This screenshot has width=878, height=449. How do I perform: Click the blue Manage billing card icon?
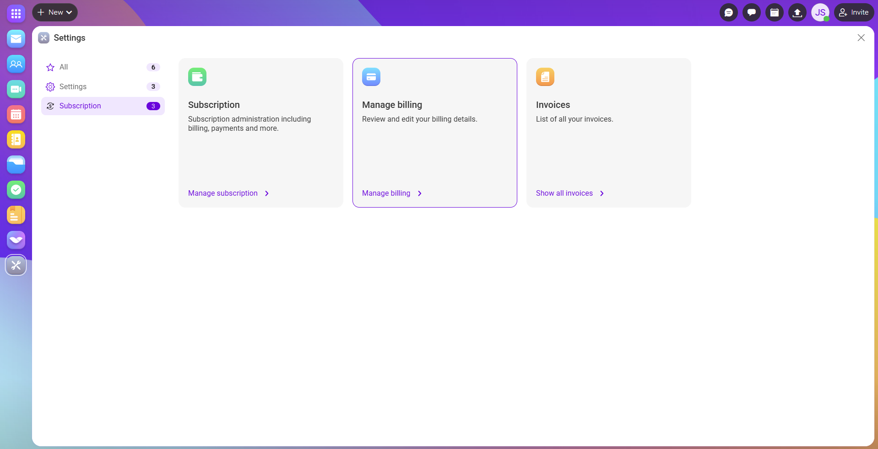(371, 77)
